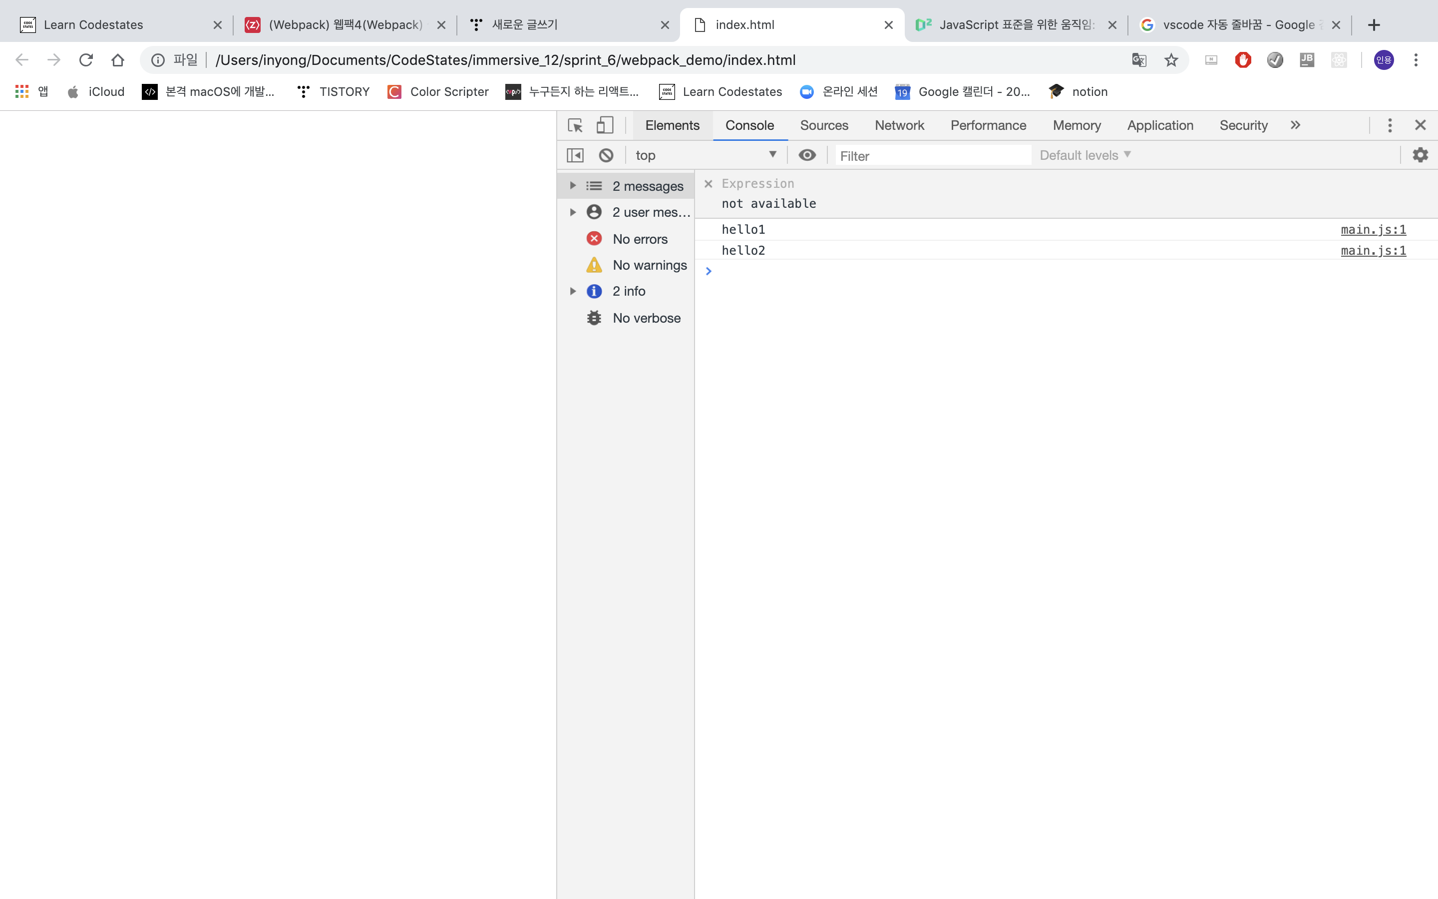Viewport: 1438px width, 899px height.
Task: Activate the inspect element picker icon
Action: (x=575, y=125)
